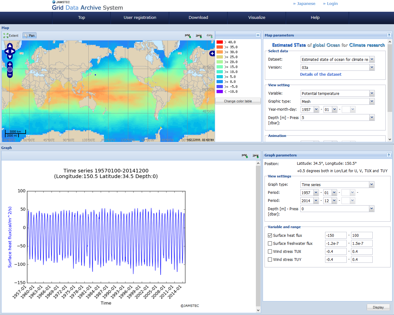The width and height of the screenshot is (394, 315).
Task: Click the Wind stress TUX minimum field
Action: pyautogui.click(x=336, y=252)
